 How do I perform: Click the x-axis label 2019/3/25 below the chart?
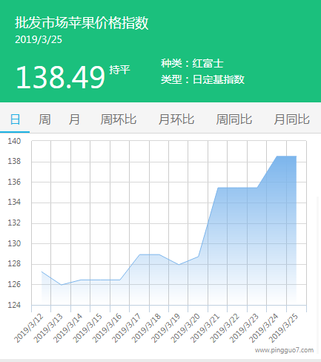point(283,328)
